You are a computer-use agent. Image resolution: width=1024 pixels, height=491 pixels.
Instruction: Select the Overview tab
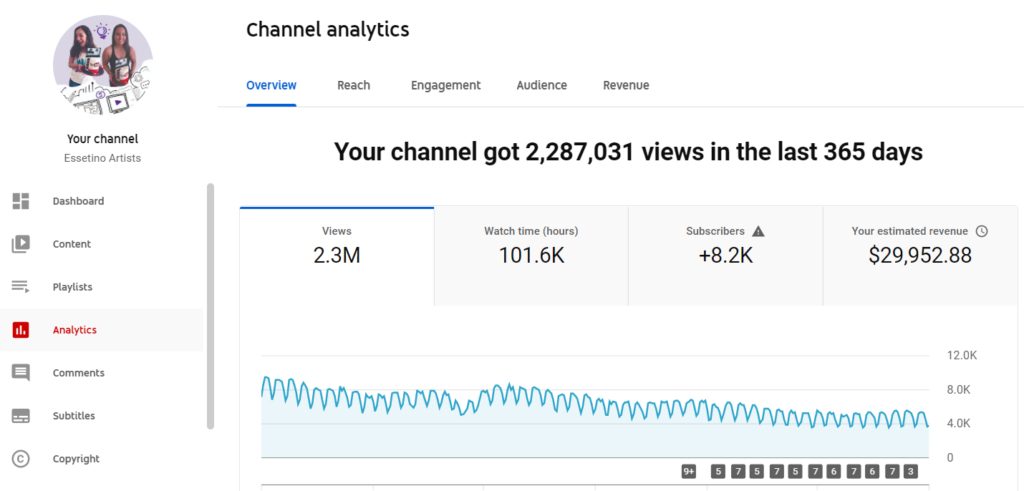pos(271,85)
